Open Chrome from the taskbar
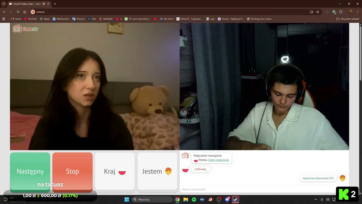 tap(177, 199)
